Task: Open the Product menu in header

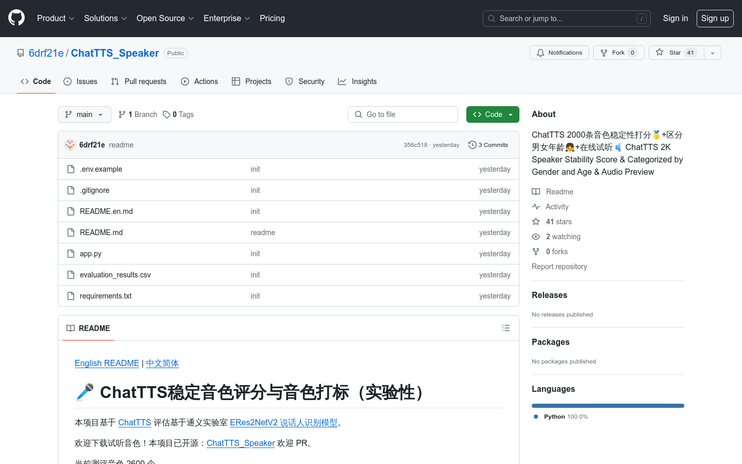Action: click(56, 19)
